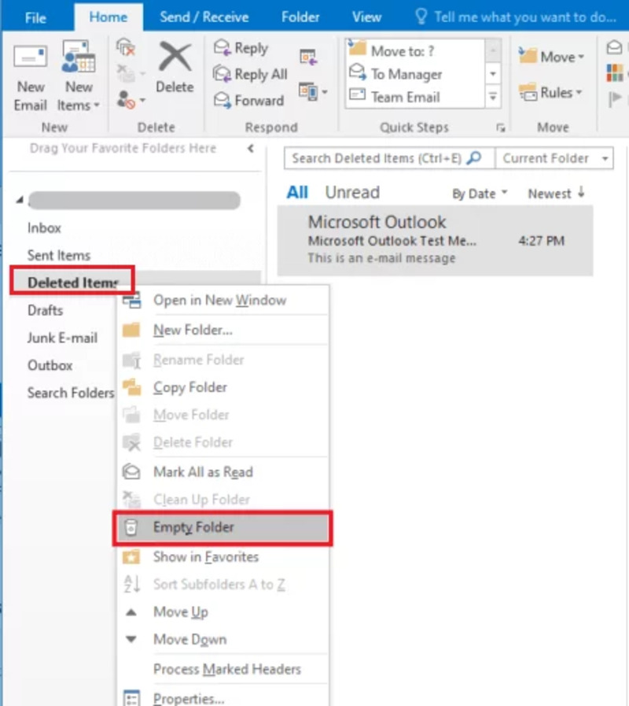Open the Rules dropdown in ribbon
The height and width of the screenshot is (706, 629).
550,93
